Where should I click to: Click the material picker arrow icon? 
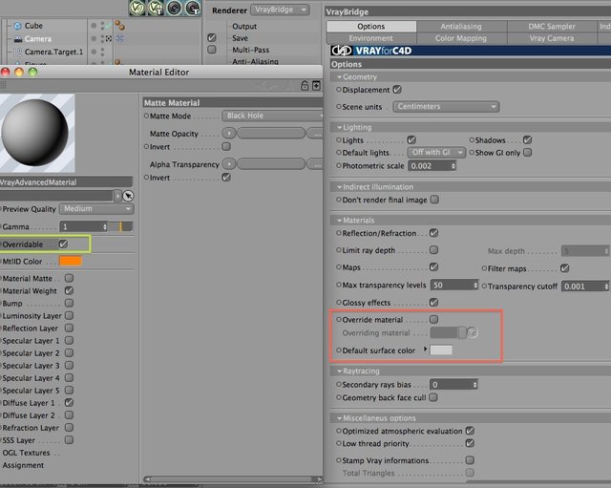coord(128,196)
